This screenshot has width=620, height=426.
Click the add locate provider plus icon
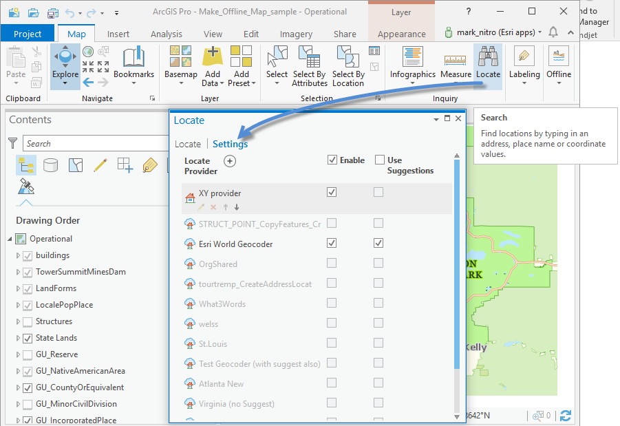[x=230, y=161]
